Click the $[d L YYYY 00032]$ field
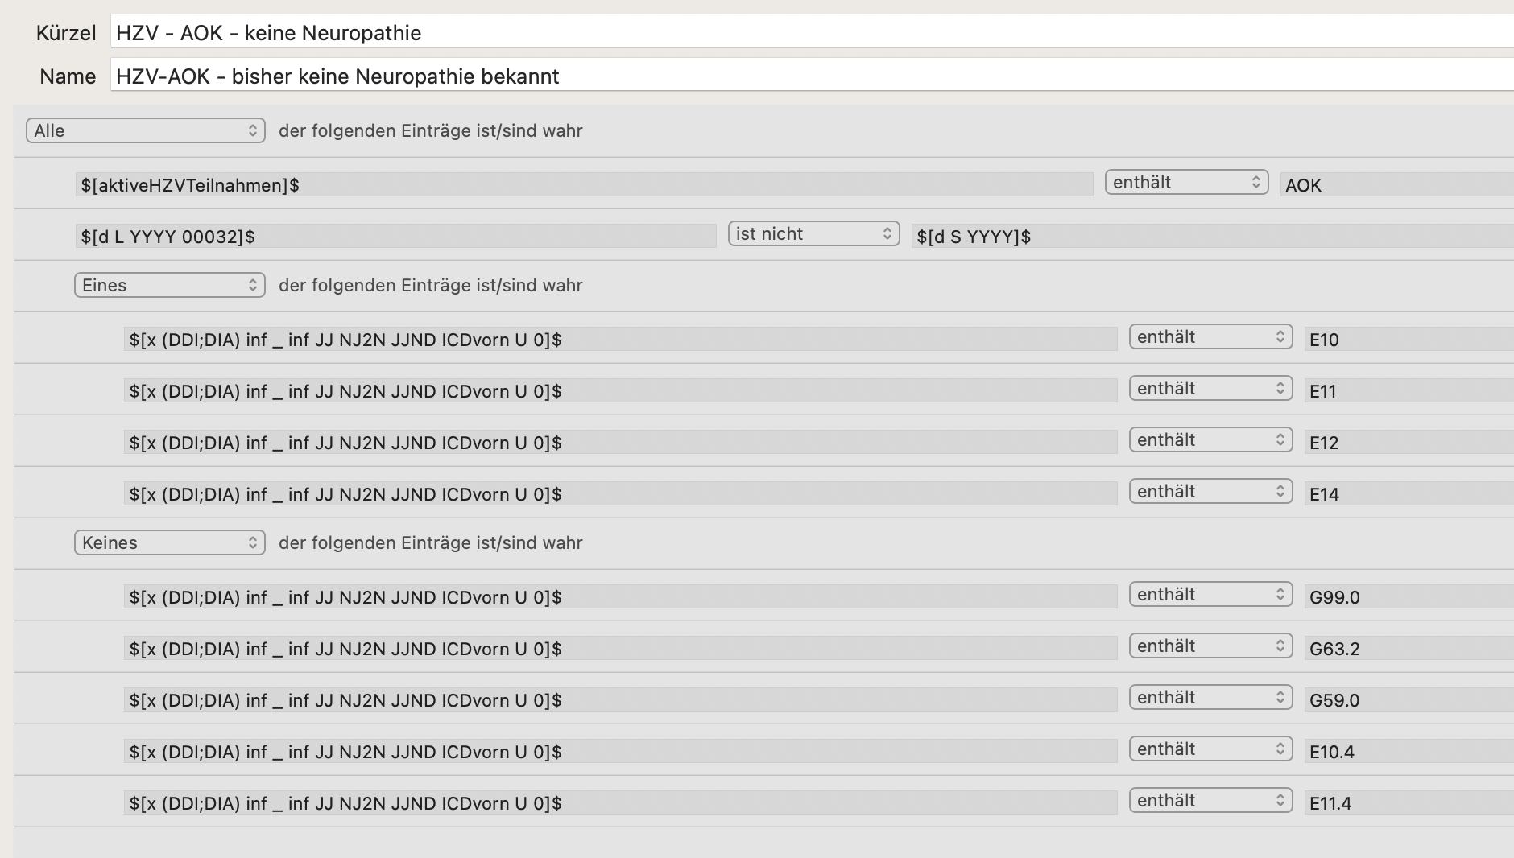 pos(395,236)
